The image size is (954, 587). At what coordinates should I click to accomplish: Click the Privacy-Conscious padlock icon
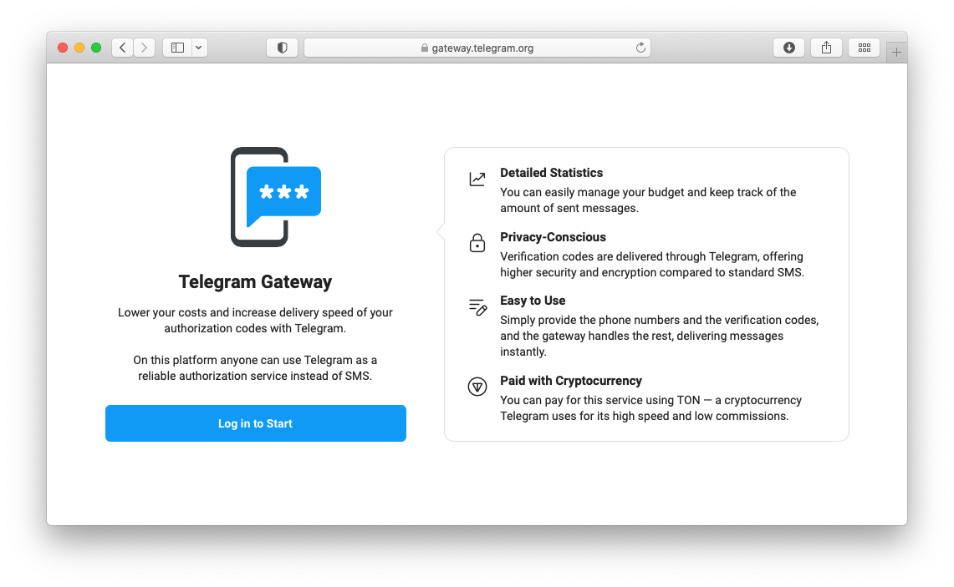click(x=477, y=243)
